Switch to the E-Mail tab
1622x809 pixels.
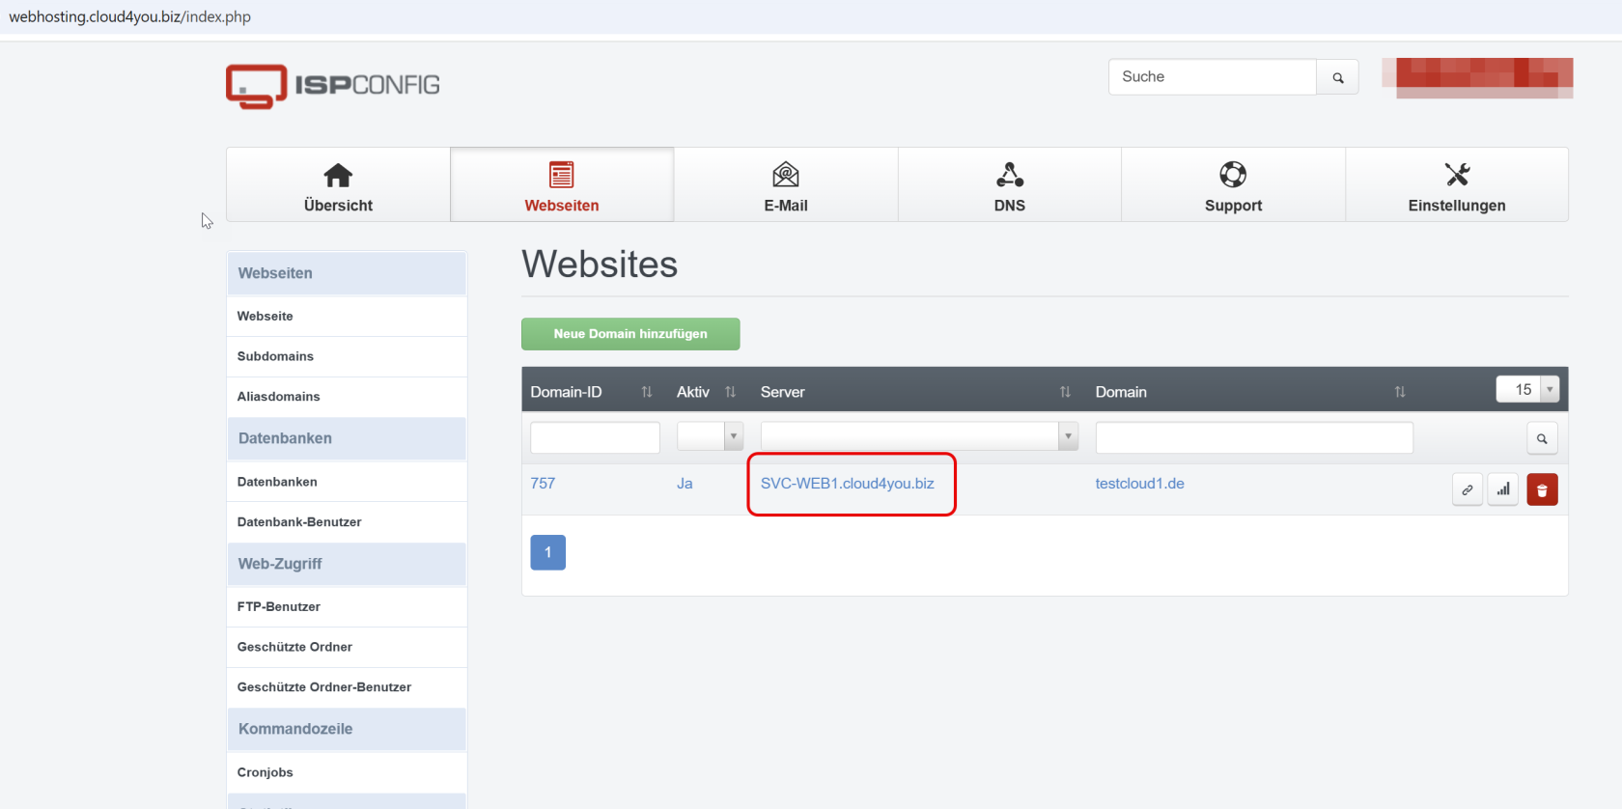[x=786, y=185]
